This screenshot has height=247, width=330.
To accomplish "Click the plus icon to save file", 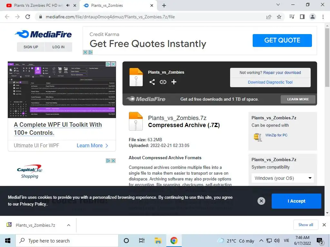I will (174, 82).
